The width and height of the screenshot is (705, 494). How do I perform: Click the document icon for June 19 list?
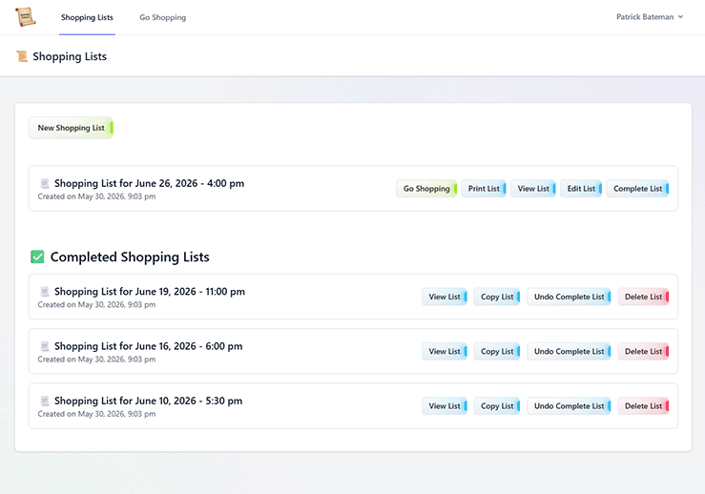point(45,292)
